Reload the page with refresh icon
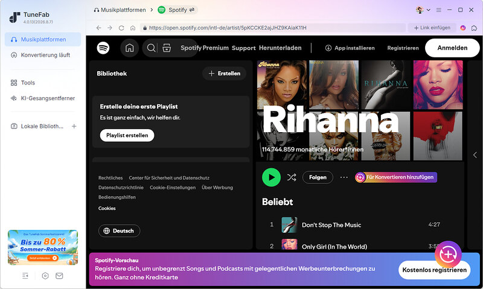The height and width of the screenshot is (289, 483). 121,28
